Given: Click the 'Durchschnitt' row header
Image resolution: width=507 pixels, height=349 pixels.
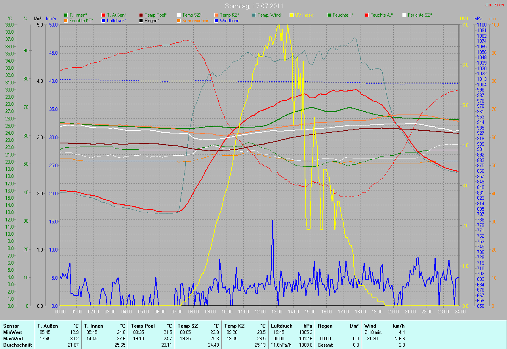Looking at the screenshot, I should pyautogui.click(x=17, y=345).
